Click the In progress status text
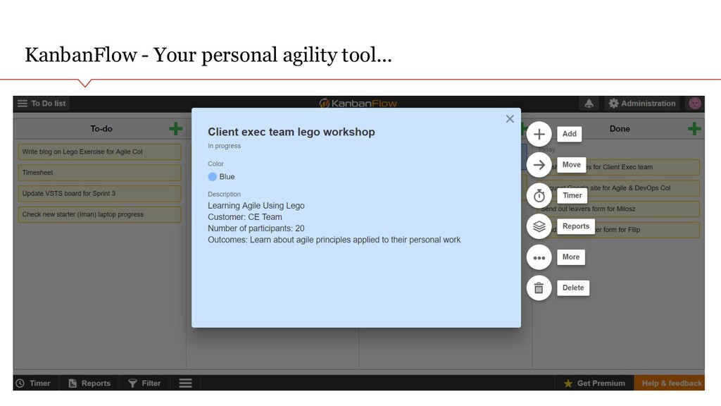Image resolution: width=721 pixels, height=406 pixels. coord(224,146)
